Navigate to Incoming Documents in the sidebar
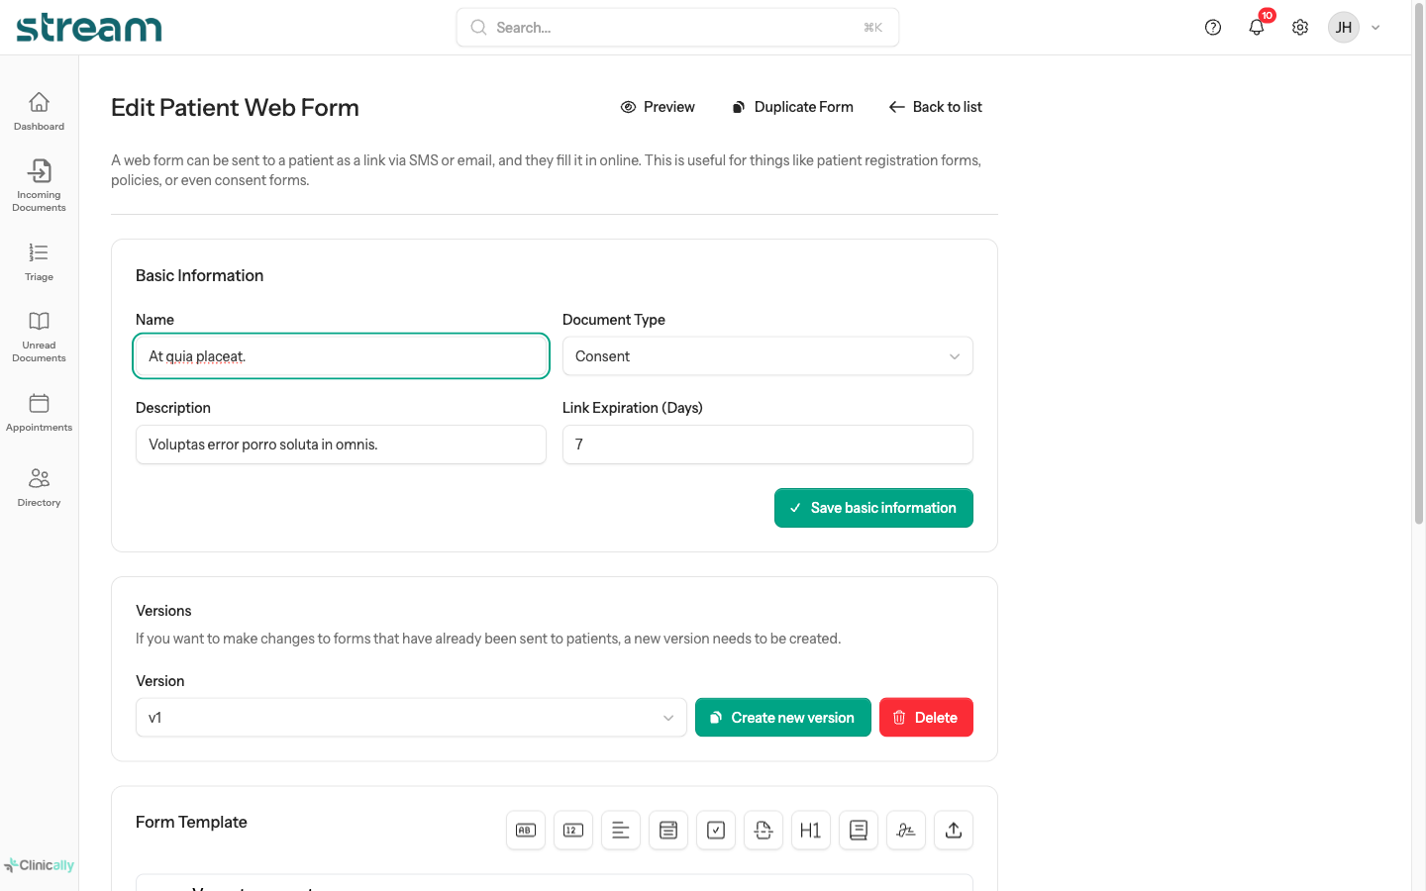 click(x=39, y=184)
